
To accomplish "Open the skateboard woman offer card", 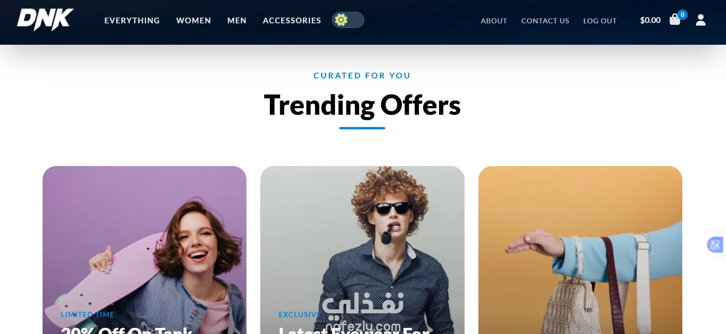I will point(145,250).
